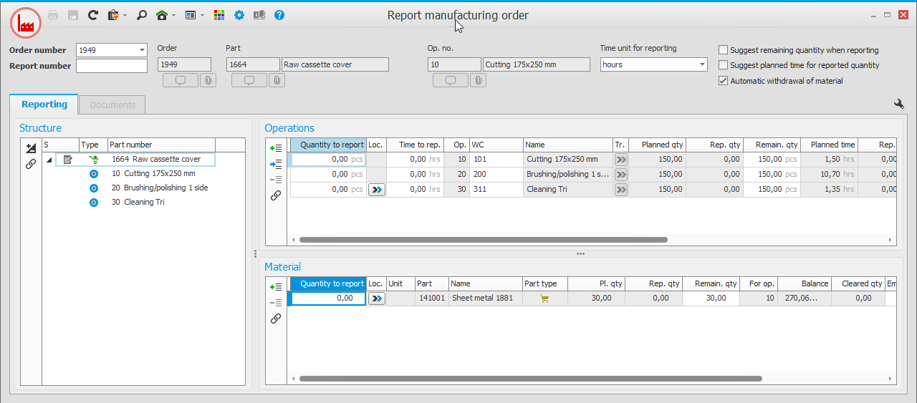Click the attachment paperclip under Order field
The image size is (917, 403).
[x=207, y=80]
